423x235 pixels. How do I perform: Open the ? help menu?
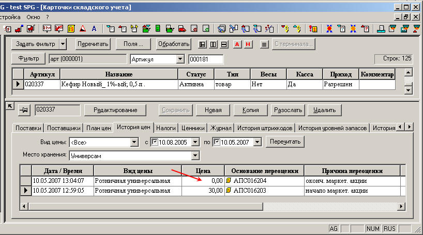coord(48,17)
